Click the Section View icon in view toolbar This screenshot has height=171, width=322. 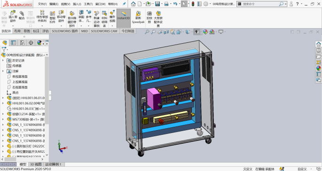click(166, 32)
